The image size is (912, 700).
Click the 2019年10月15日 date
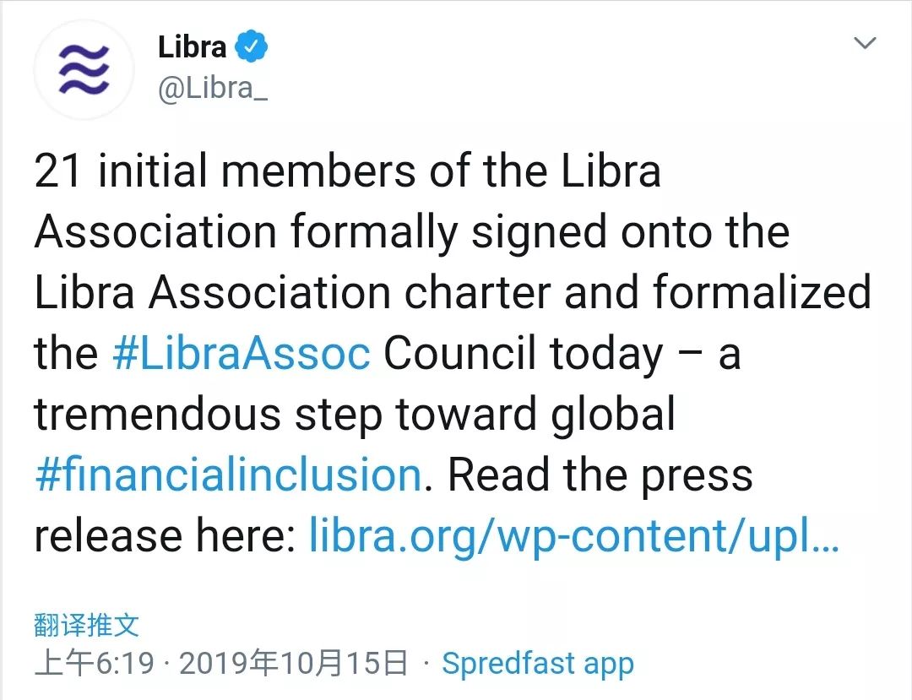click(294, 664)
